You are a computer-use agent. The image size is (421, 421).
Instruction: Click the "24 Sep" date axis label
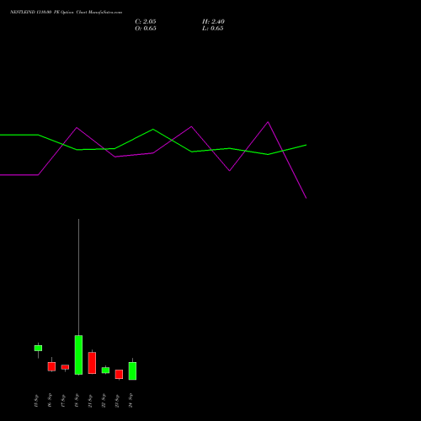point(131,401)
